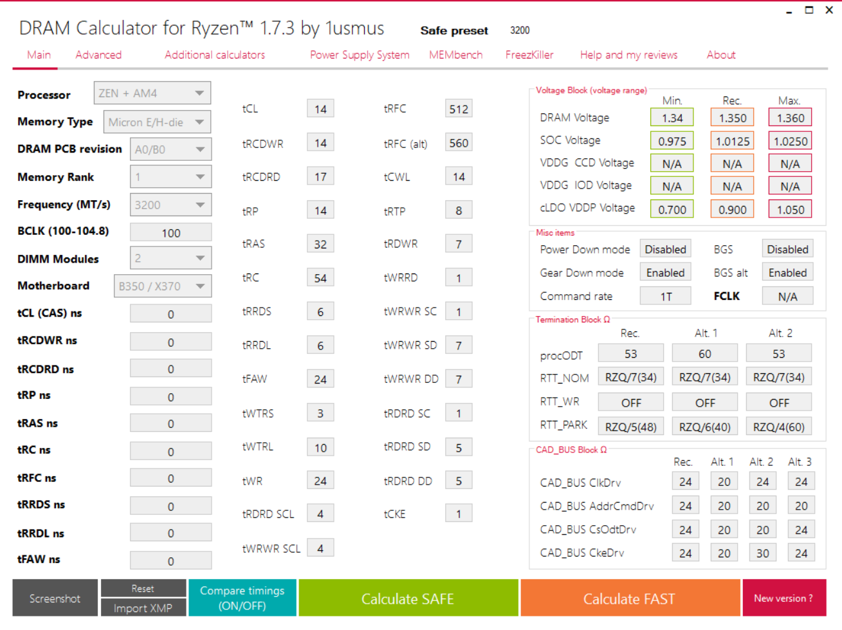Select the CAD_BUS ClkDrv Rec. value 24
The width and height of the screenshot is (842, 630).
(686, 481)
